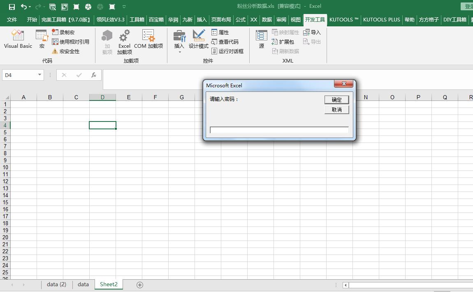The width and height of the screenshot is (473, 292).
Task: Open the 完美工具箱 [9.7.0版] tab
Action: coord(66,20)
